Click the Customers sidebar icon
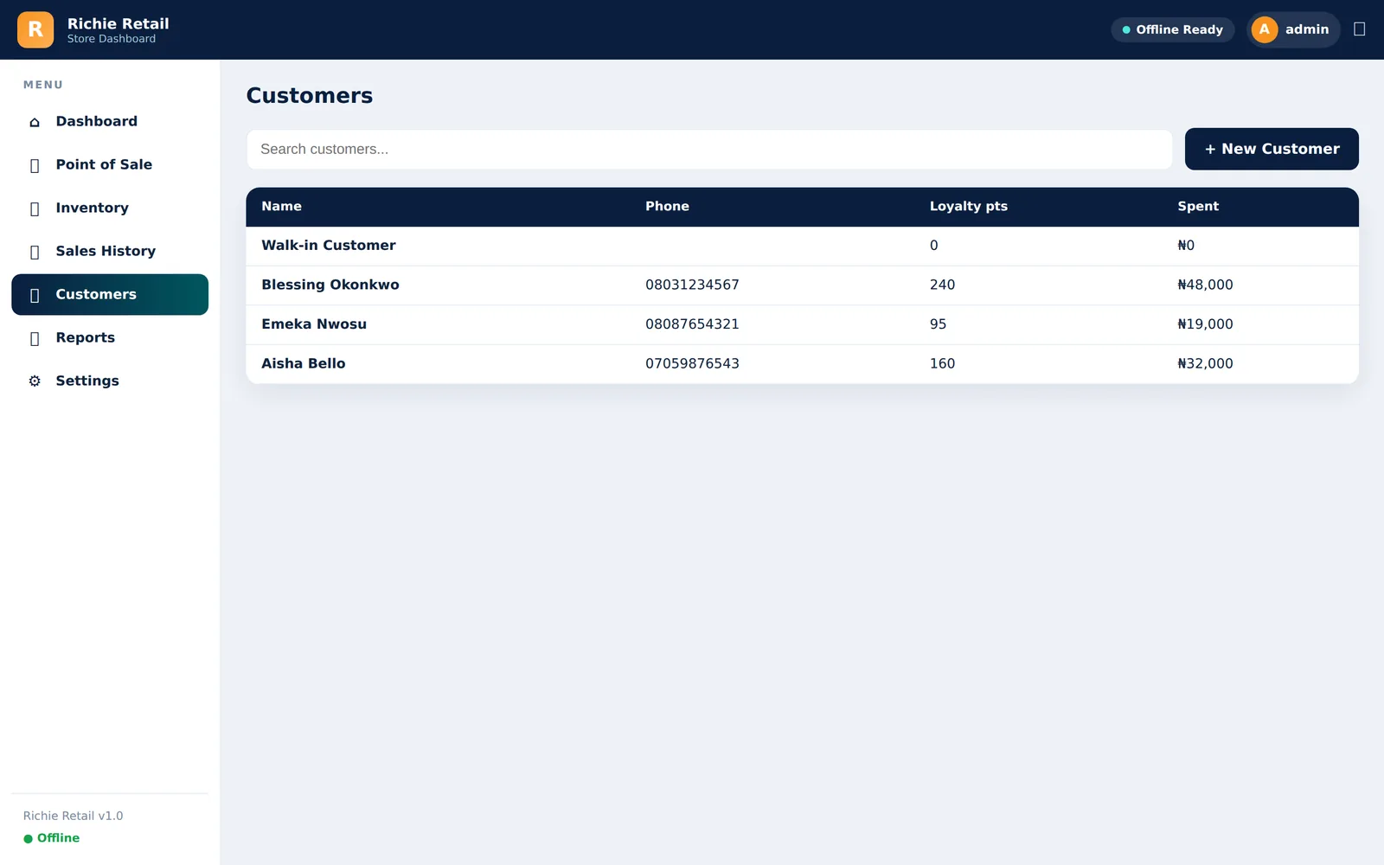 pos(35,295)
